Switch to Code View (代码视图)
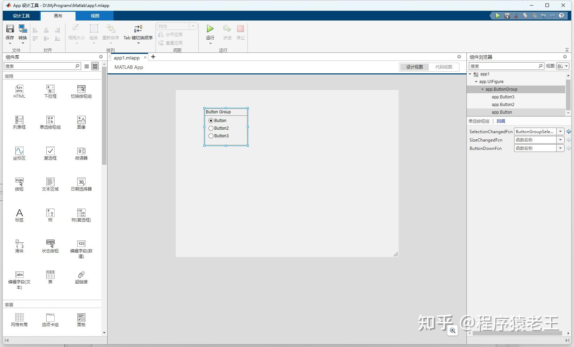Image resolution: width=574 pixels, height=347 pixels. [x=443, y=67]
